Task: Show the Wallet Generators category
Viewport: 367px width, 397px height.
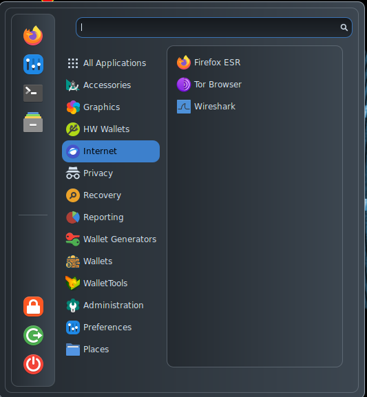Action: tap(111, 239)
